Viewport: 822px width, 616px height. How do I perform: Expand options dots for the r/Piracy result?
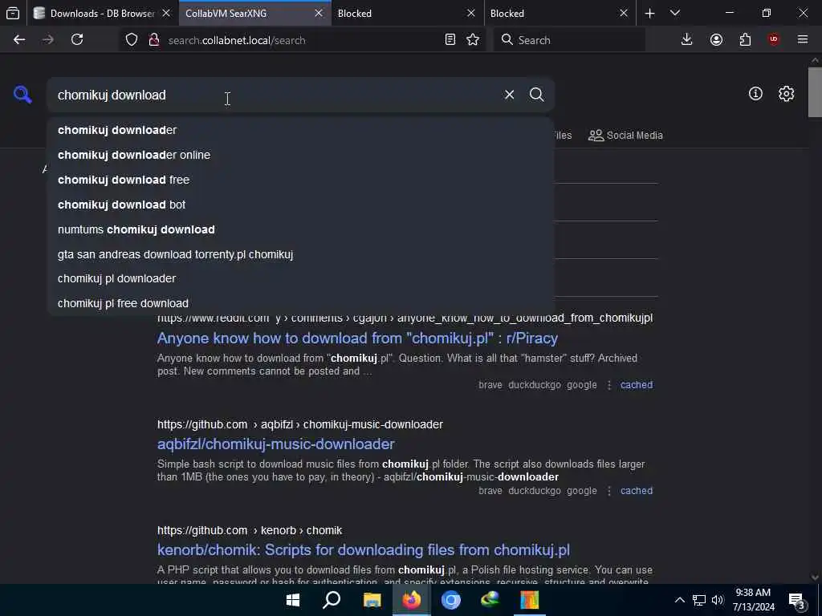(608, 385)
